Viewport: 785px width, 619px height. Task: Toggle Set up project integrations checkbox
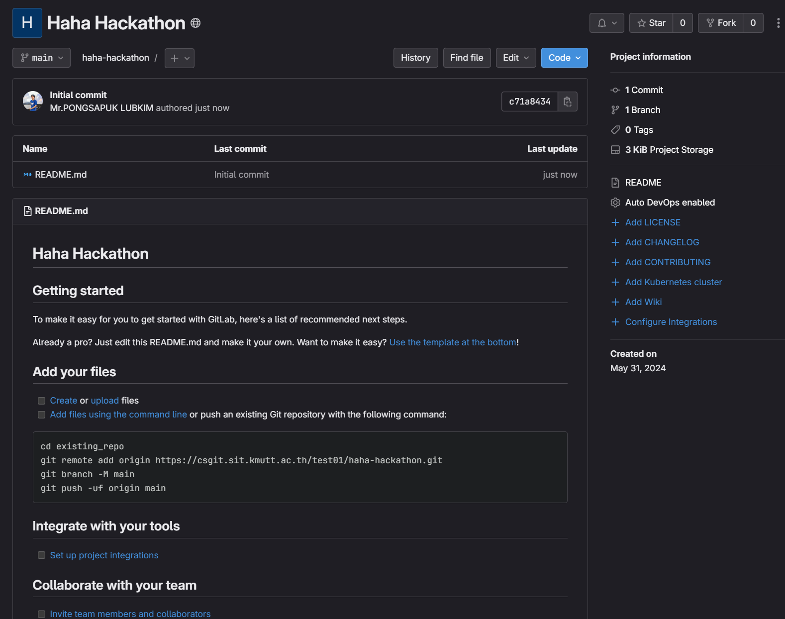[42, 555]
